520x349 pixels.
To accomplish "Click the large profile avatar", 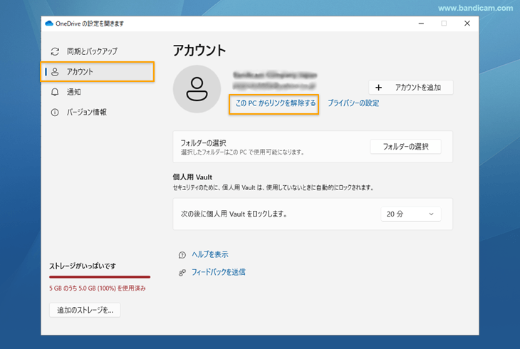I will (x=197, y=89).
